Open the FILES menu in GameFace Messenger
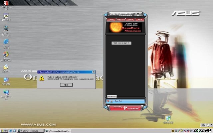This screenshot has width=213, height=133. pos(111,20)
